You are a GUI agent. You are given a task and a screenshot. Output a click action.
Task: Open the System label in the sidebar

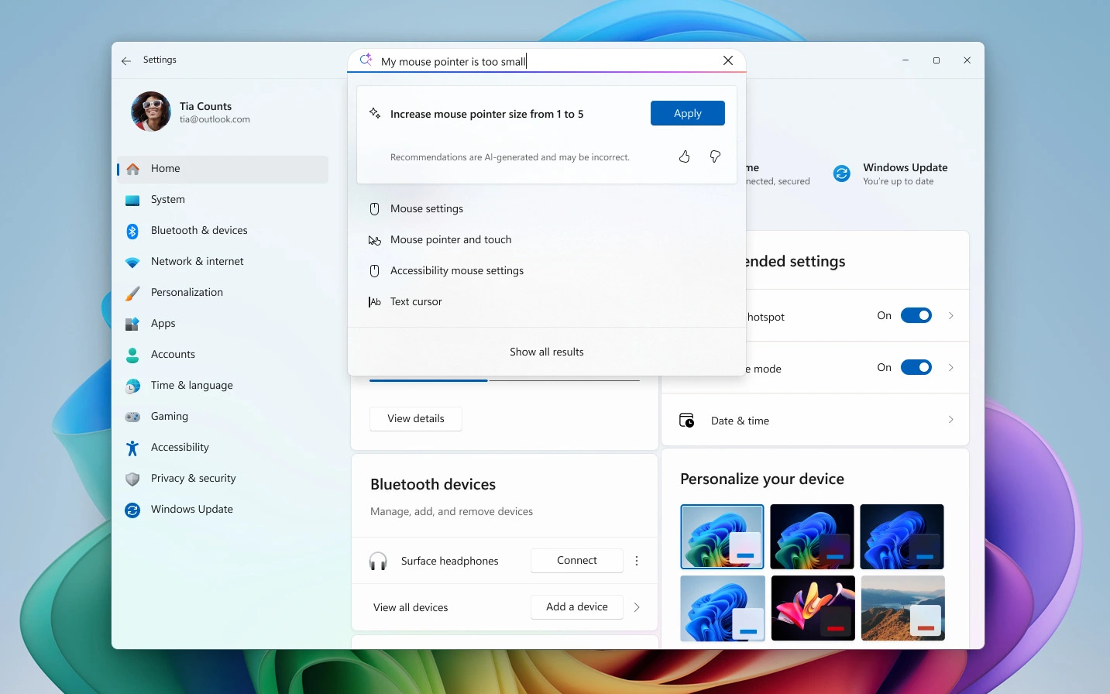(168, 200)
